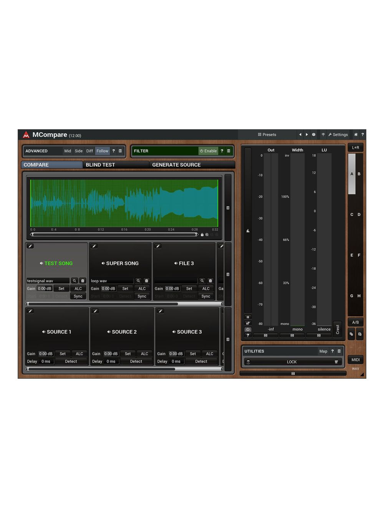Screen dimensions: 384x507
Task: Turn off the Follow toggle
Action: 102,151
